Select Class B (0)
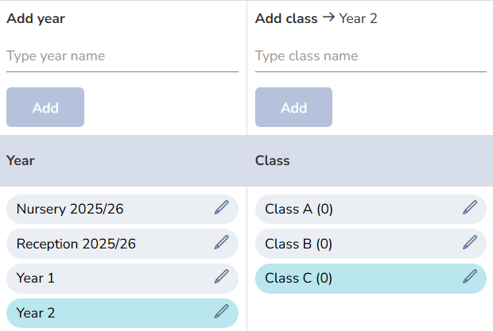 click(371, 244)
